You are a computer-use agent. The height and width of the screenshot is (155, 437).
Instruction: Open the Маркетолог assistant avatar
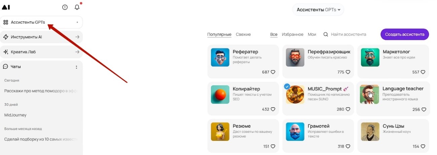coord(370,57)
